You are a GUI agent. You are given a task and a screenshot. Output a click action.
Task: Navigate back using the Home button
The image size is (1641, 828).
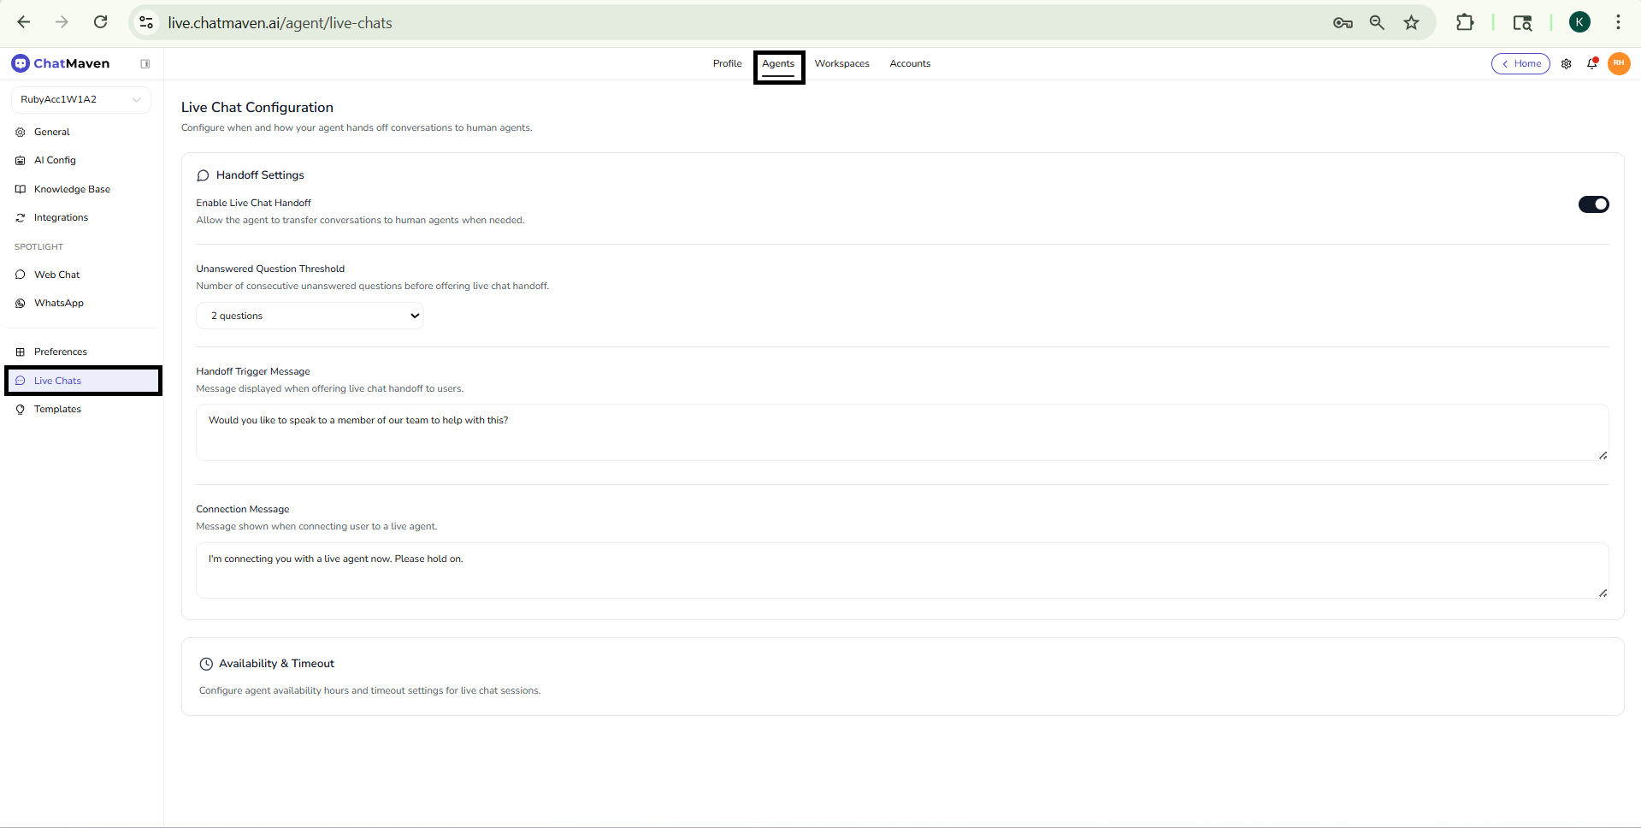(x=1520, y=63)
